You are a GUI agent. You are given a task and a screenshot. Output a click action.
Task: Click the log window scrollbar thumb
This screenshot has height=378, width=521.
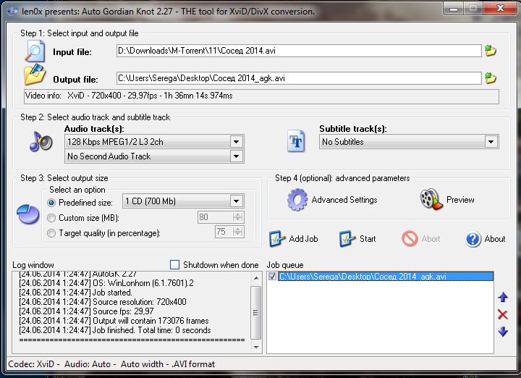pyautogui.click(x=256, y=313)
